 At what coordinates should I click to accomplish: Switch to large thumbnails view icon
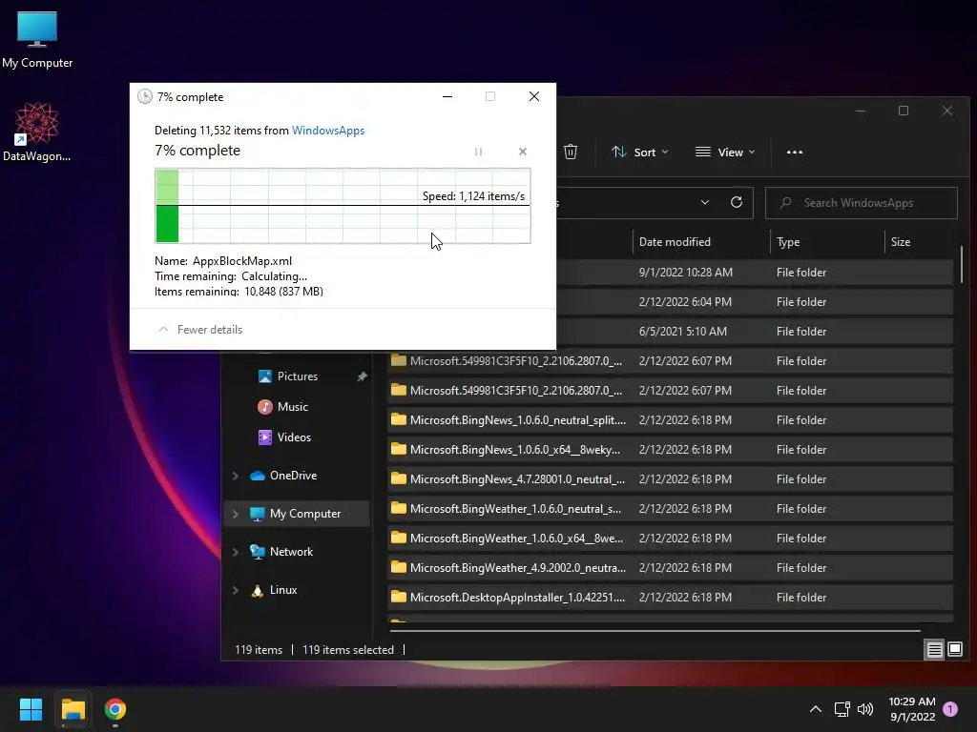pyautogui.click(x=954, y=650)
